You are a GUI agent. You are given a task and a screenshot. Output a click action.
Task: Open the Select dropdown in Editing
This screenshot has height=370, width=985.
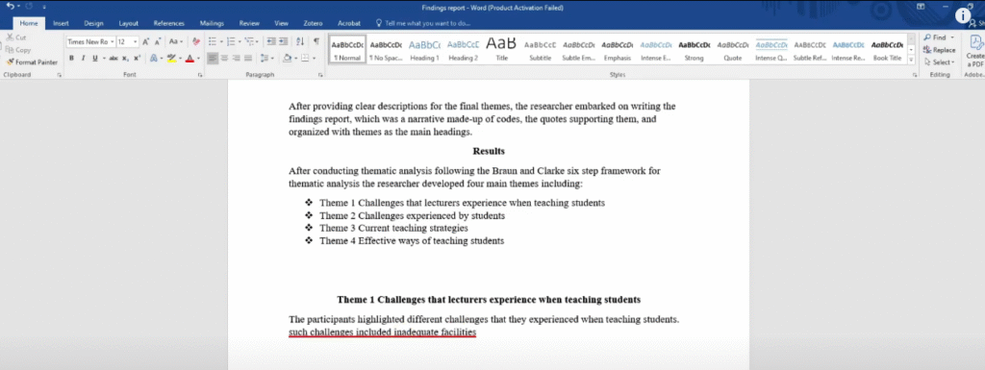[939, 62]
